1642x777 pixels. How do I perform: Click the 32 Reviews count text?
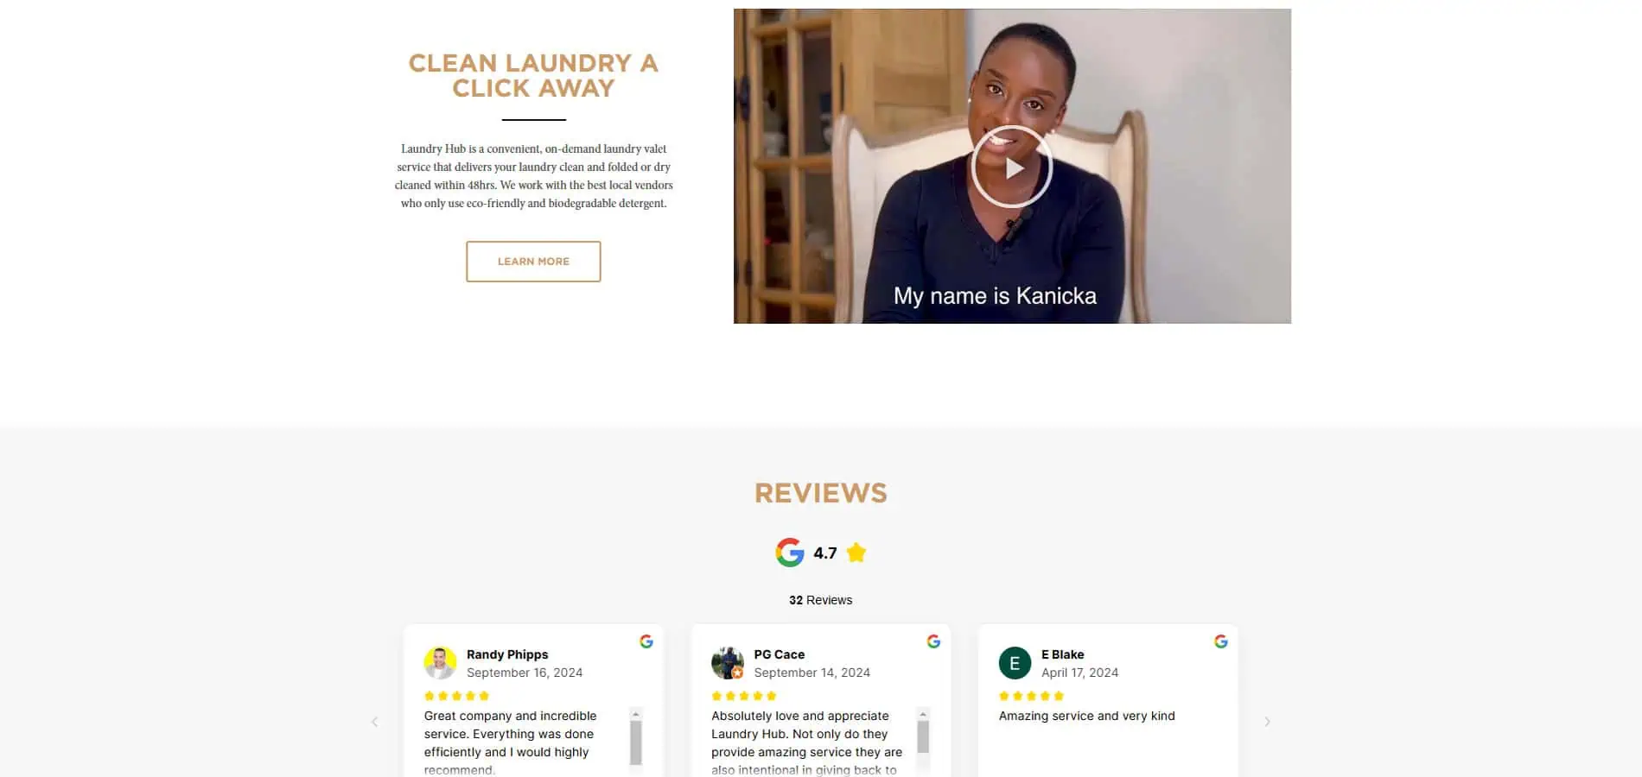pyautogui.click(x=820, y=600)
